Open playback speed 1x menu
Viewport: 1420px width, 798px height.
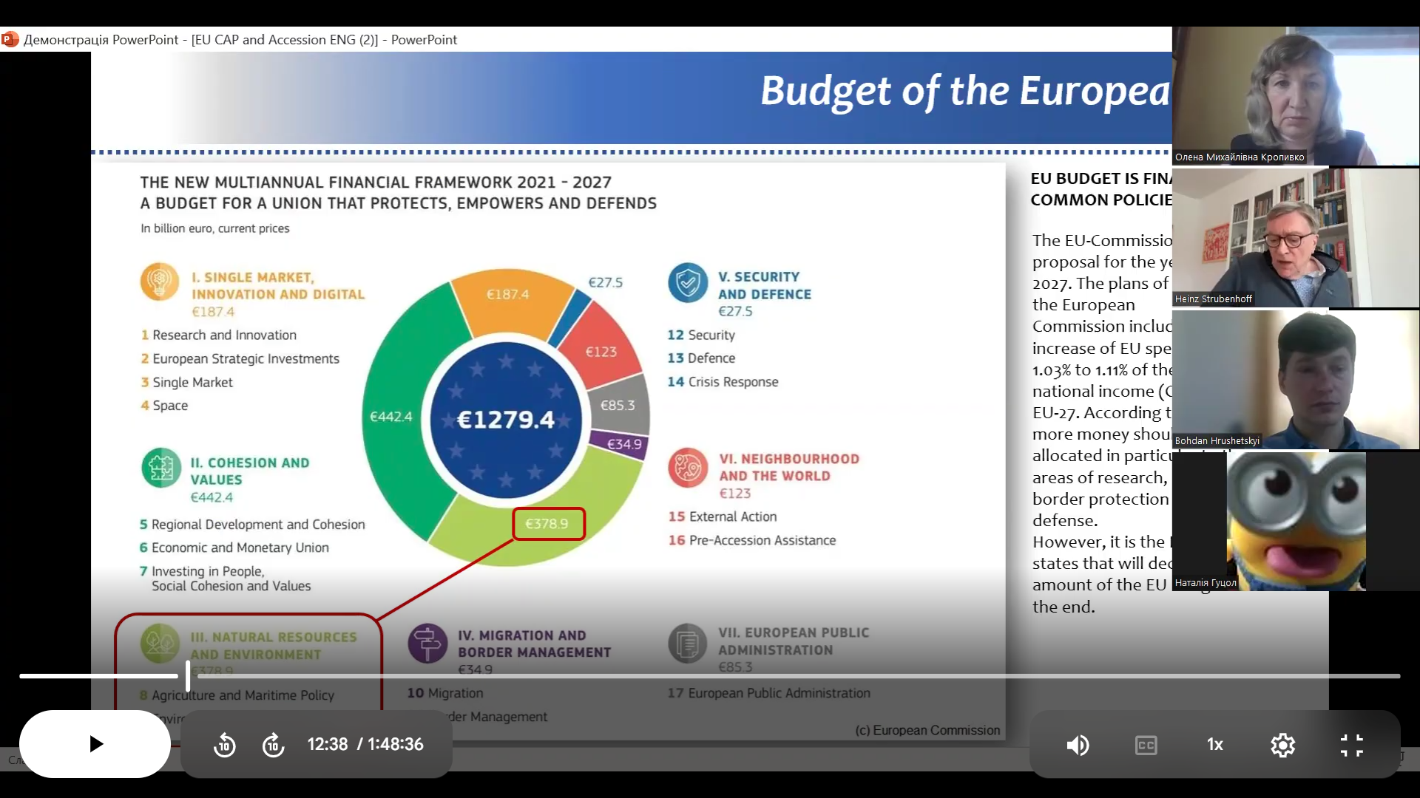pos(1214,745)
